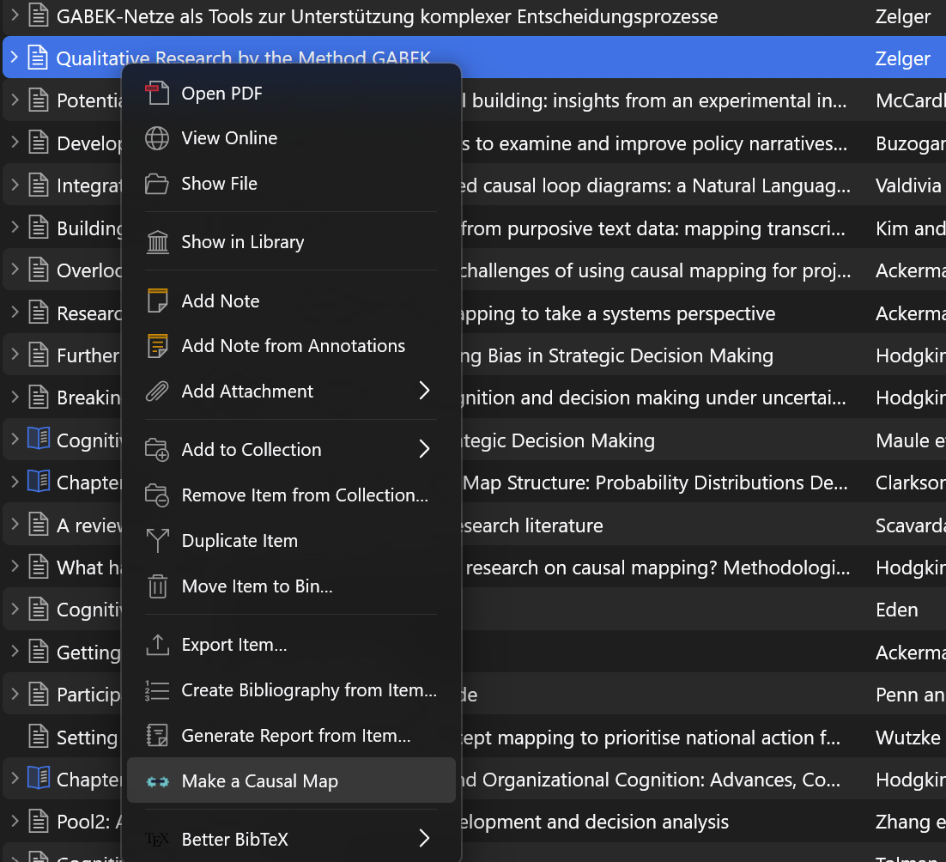Select Move Item to Bin… entry
The image size is (946, 862).
[x=291, y=586]
